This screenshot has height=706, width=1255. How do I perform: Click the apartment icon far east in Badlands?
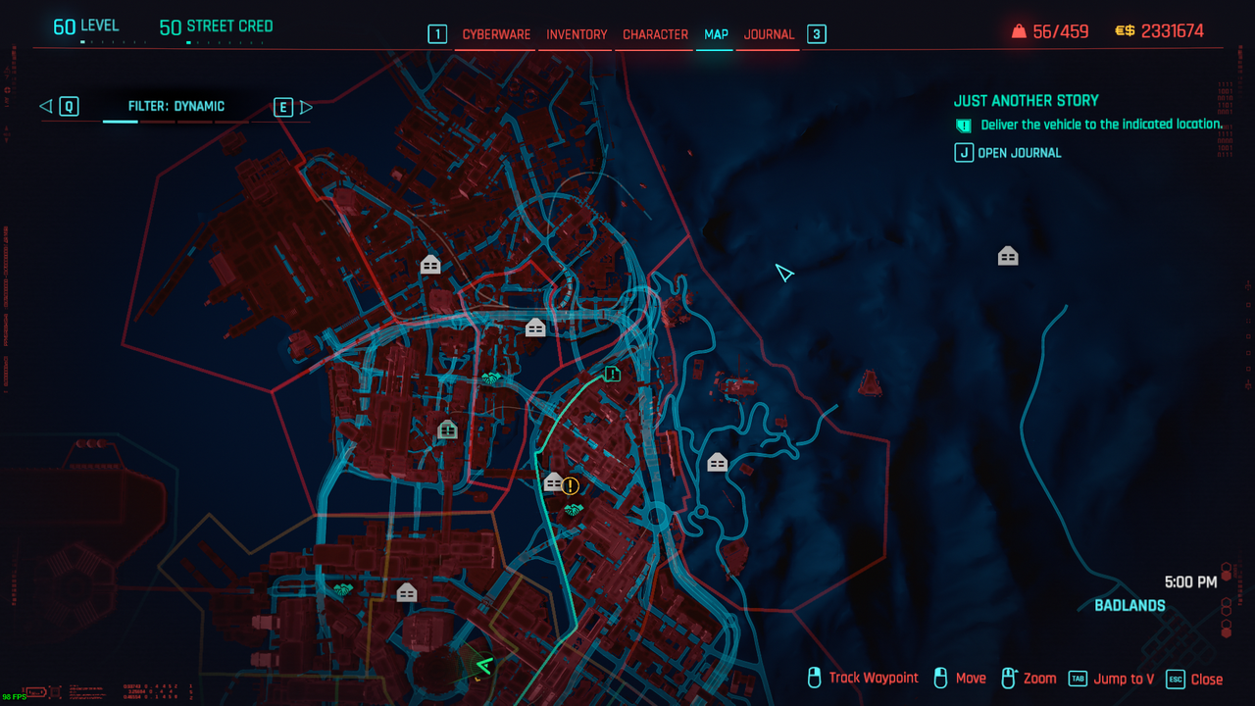click(x=1008, y=257)
